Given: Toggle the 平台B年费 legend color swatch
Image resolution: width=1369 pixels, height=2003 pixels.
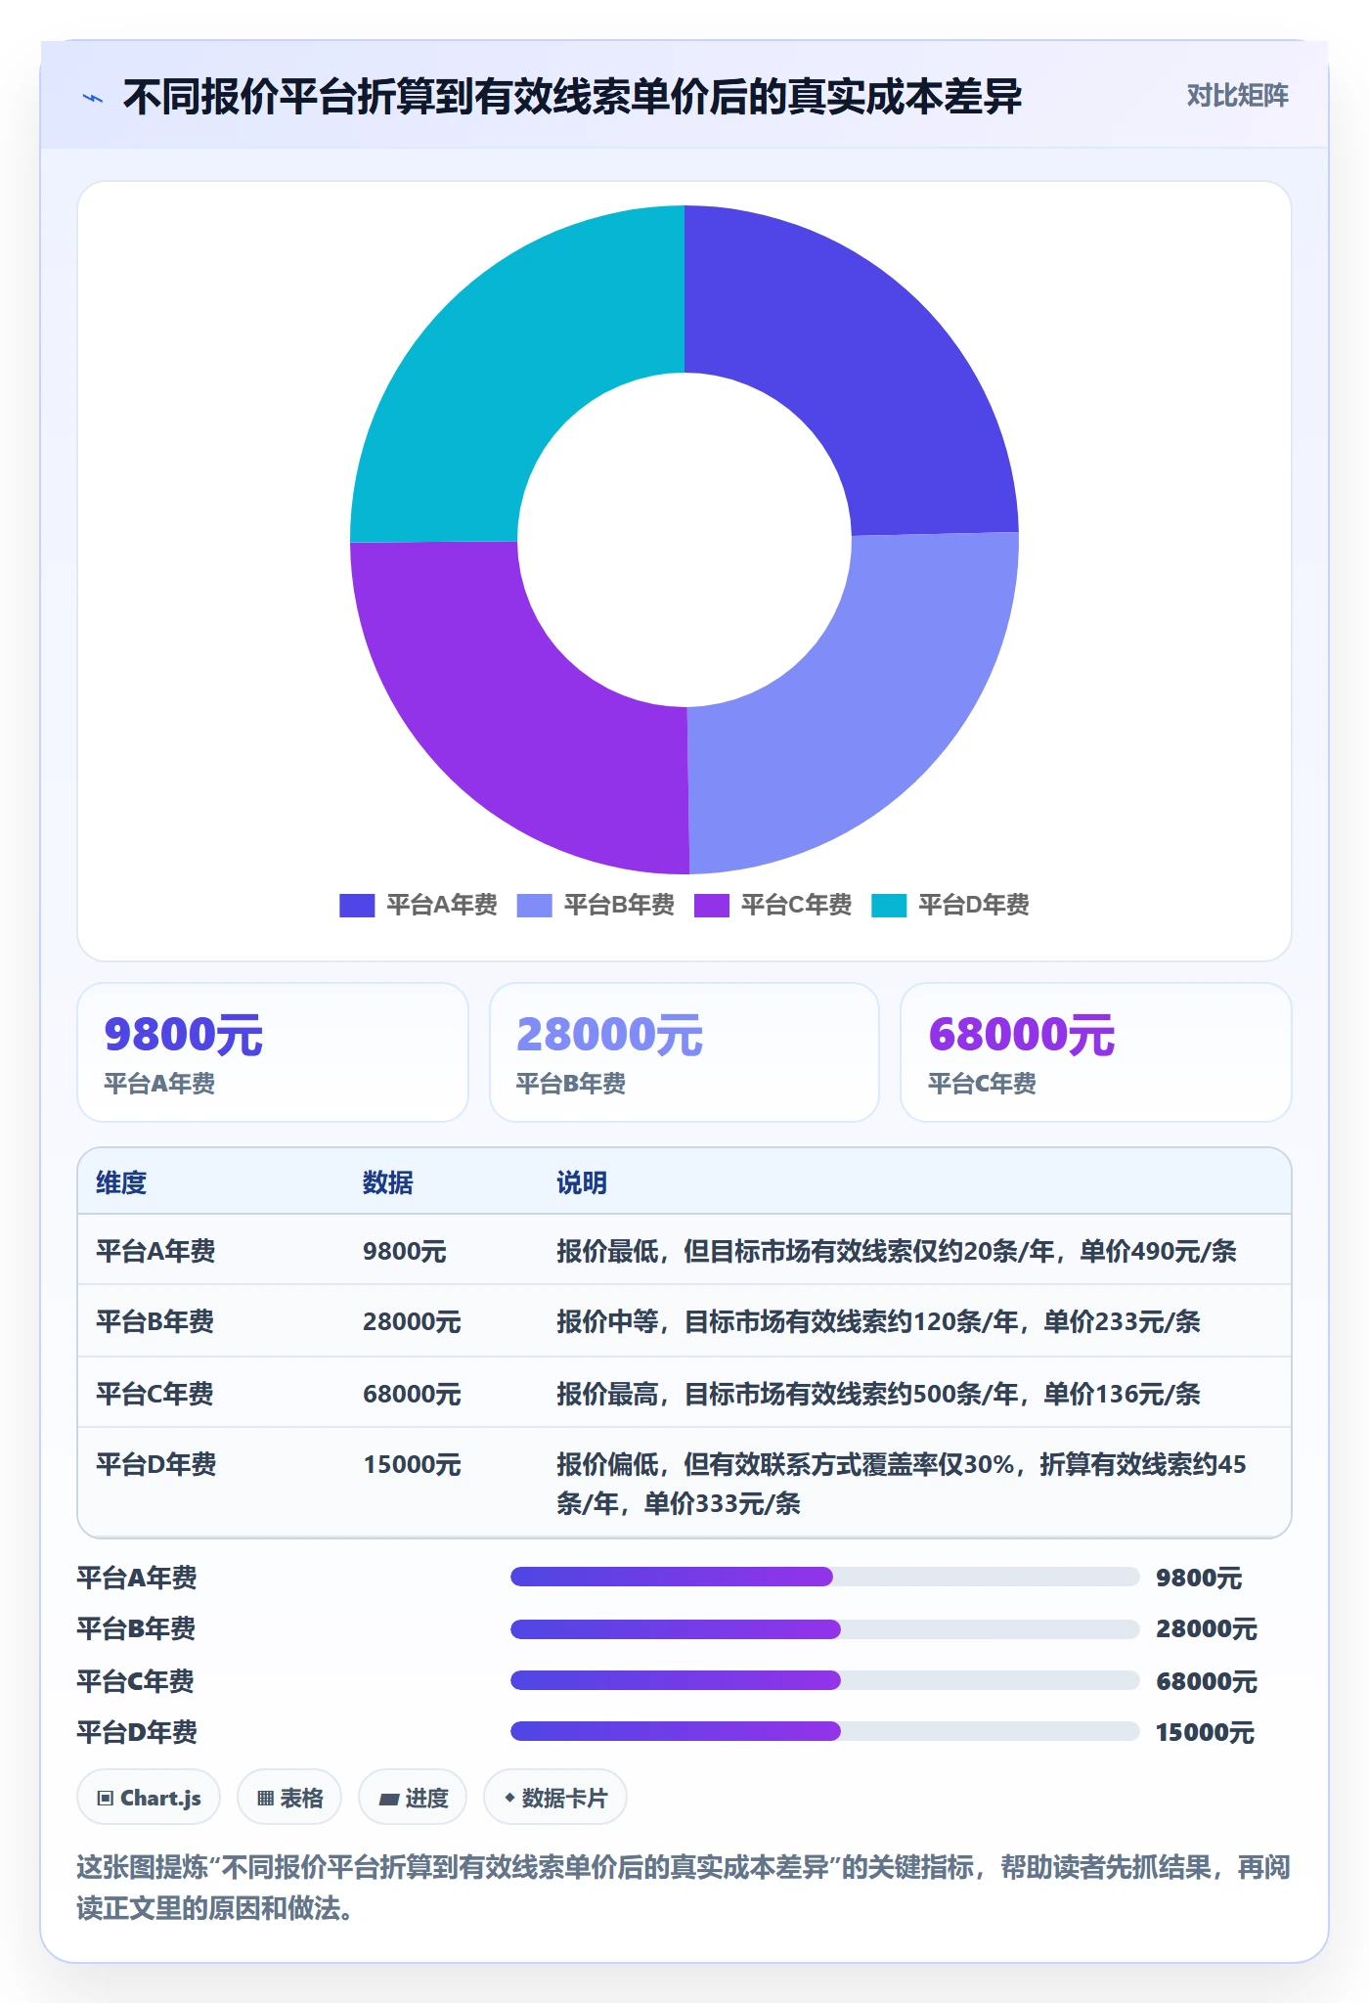Looking at the screenshot, I should click(x=534, y=906).
